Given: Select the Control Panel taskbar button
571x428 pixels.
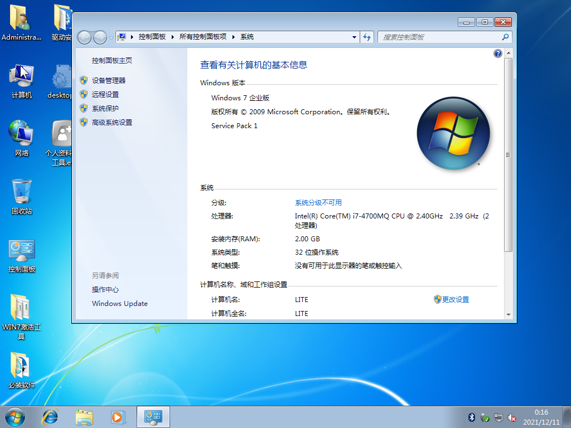Looking at the screenshot, I should [x=153, y=417].
